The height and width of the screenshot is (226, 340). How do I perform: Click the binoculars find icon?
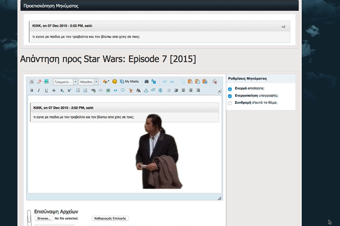click(x=146, y=82)
